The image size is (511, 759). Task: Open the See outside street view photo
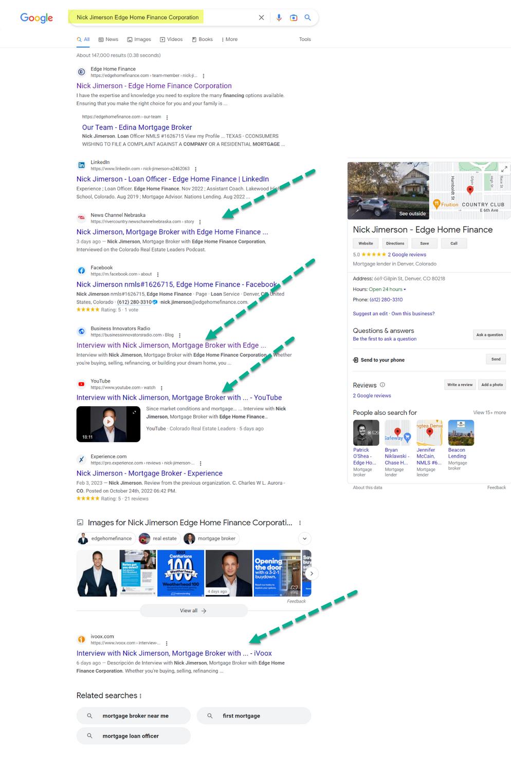pos(388,191)
